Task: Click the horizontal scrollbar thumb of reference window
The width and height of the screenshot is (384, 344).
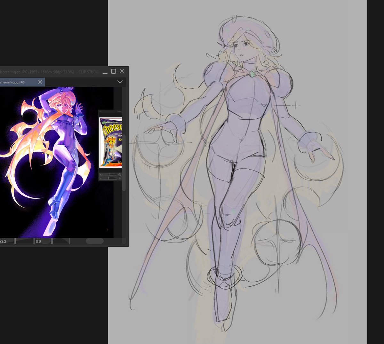Action: point(95,241)
